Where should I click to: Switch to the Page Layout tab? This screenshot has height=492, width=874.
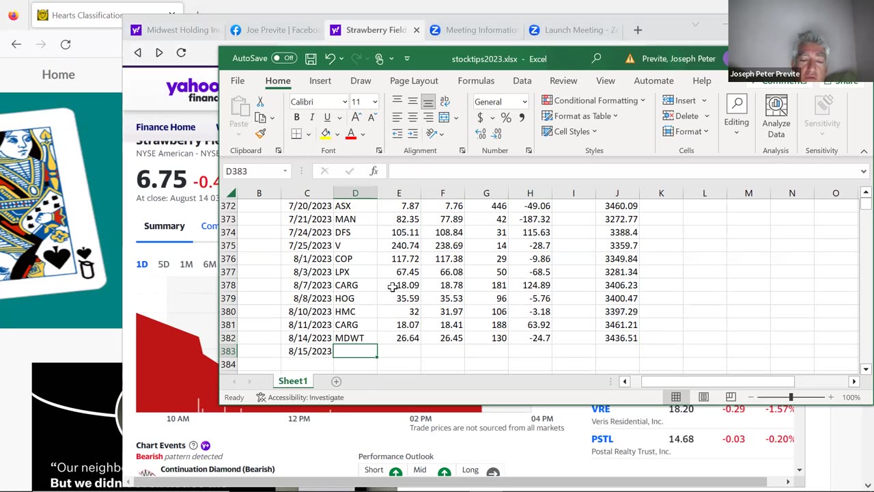[x=414, y=81]
